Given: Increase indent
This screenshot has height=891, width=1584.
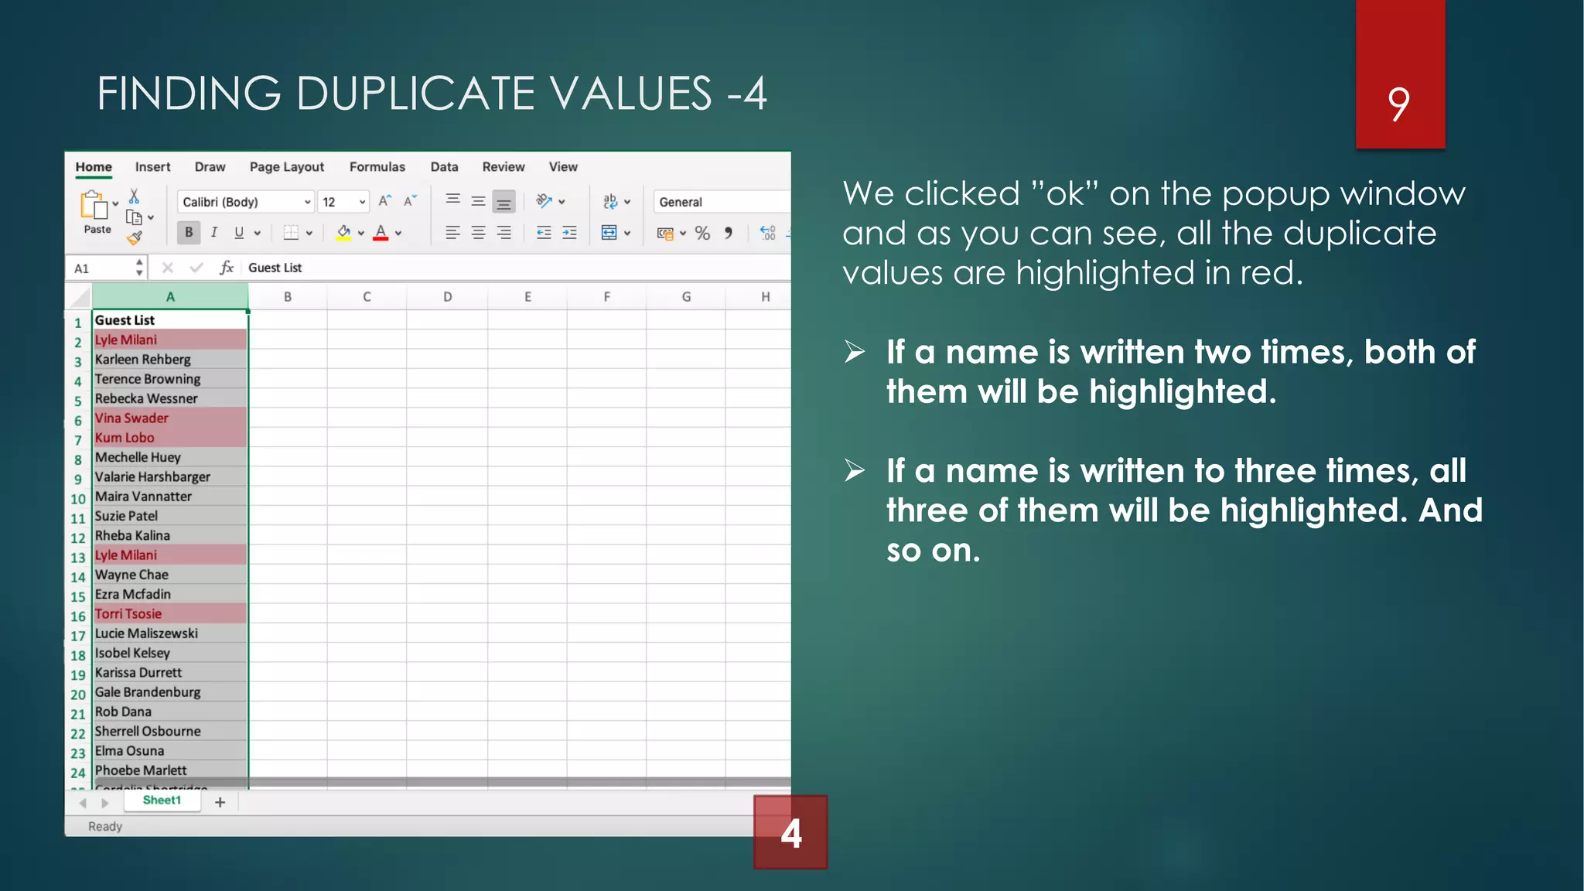Looking at the screenshot, I should coord(569,232).
